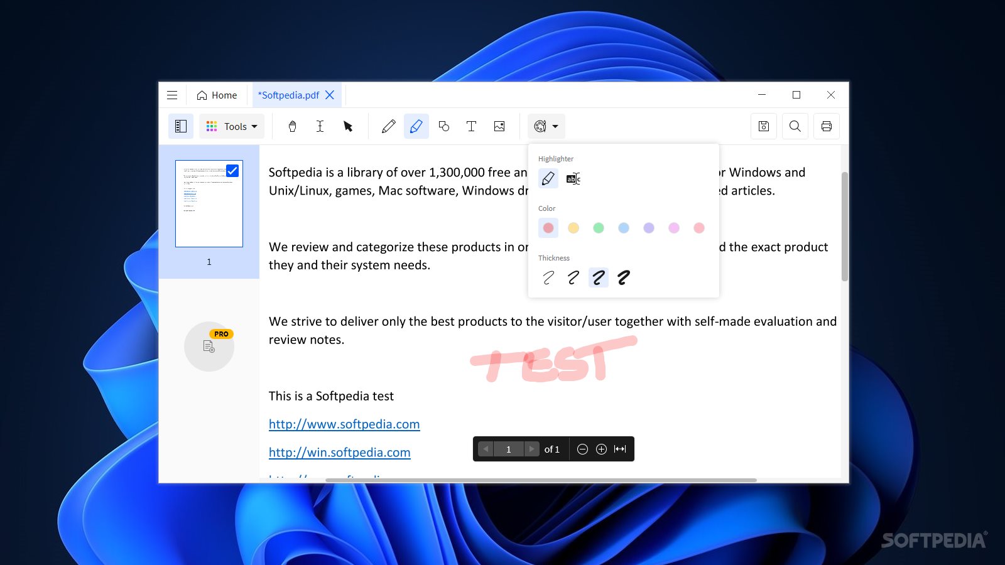This screenshot has height=565, width=1005.
Task: Click the horizontal scrollbar
Action: (541, 480)
